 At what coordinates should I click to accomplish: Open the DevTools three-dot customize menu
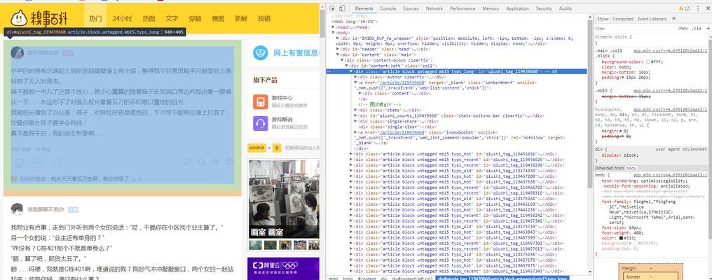click(698, 8)
